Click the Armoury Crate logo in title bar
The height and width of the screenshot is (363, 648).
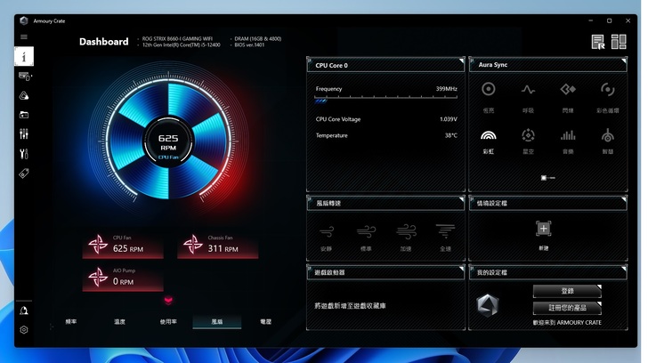(24, 20)
